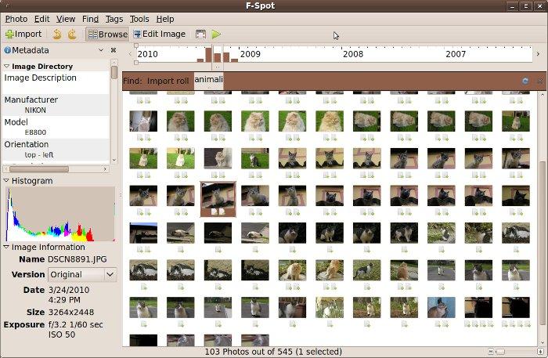Enter fullscreen view using the toolbar icon

click(x=200, y=34)
